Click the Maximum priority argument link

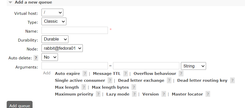point(74,94)
